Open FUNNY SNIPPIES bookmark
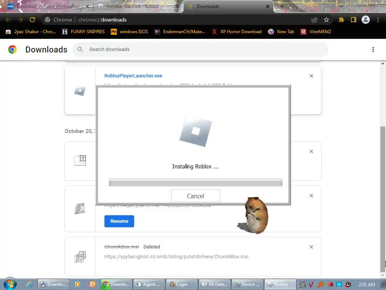 [x=83, y=32]
